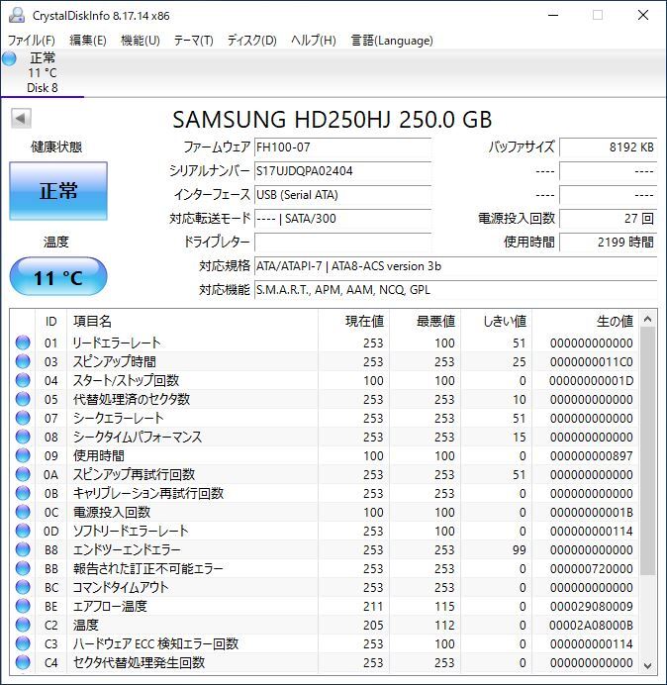Click status orb of row B8 エンドツーエンドエラー
This screenshot has height=685, width=667.
(x=23, y=549)
